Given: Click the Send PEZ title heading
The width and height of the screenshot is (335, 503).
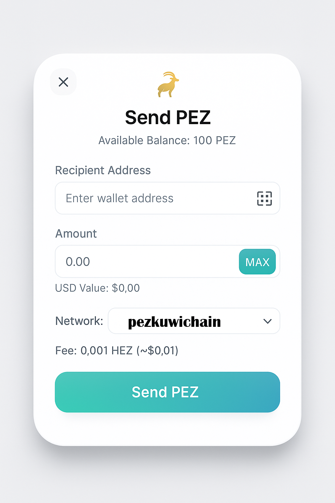Looking at the screenshot, I should click(x=167, y=118).
